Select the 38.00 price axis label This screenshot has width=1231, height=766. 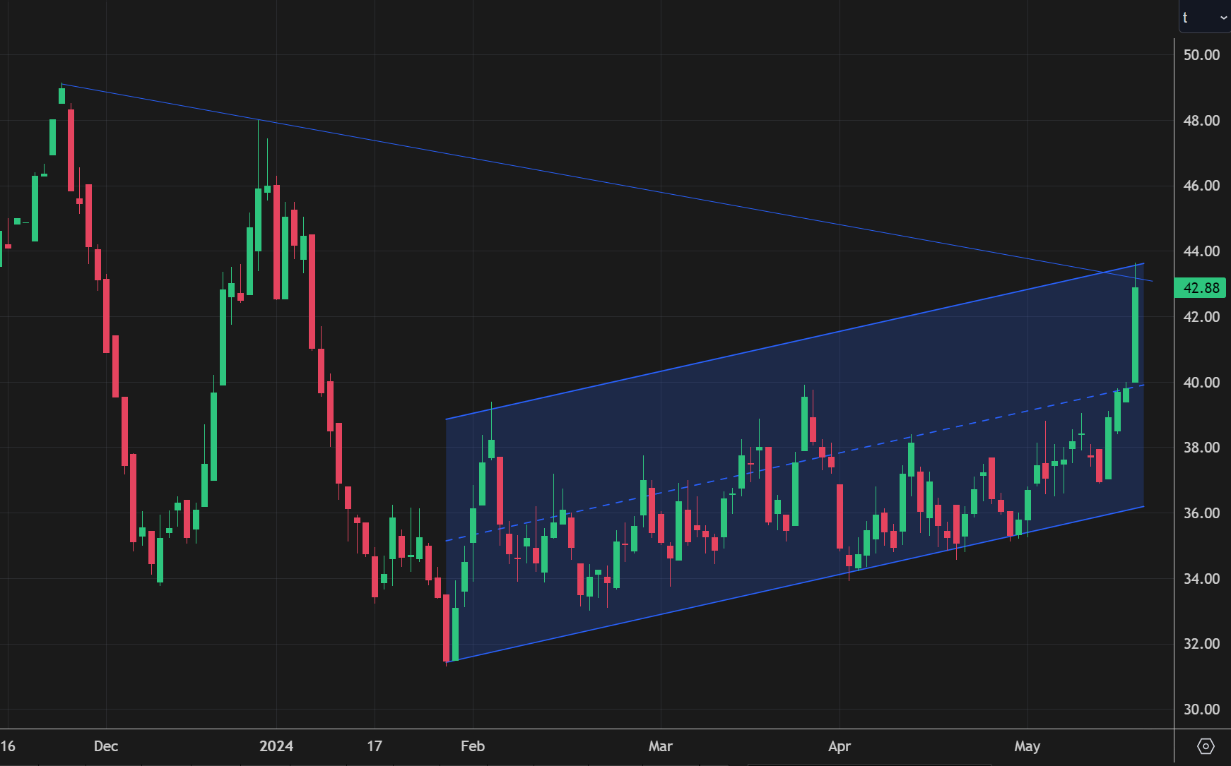coord(1201,448)
